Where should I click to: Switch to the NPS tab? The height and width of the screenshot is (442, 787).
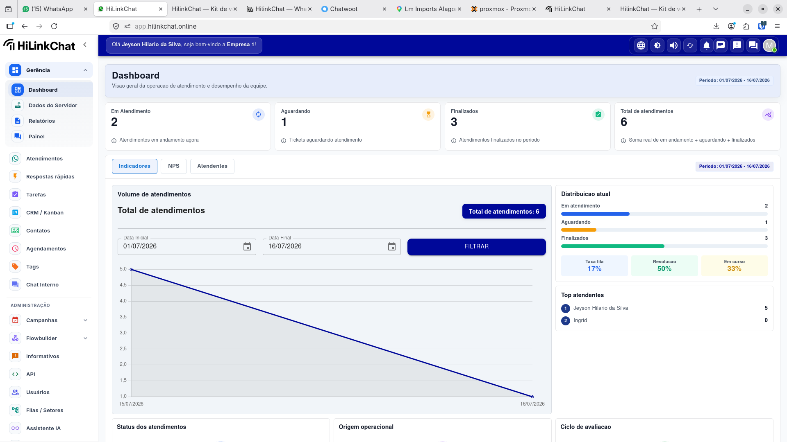pos(174,166)
